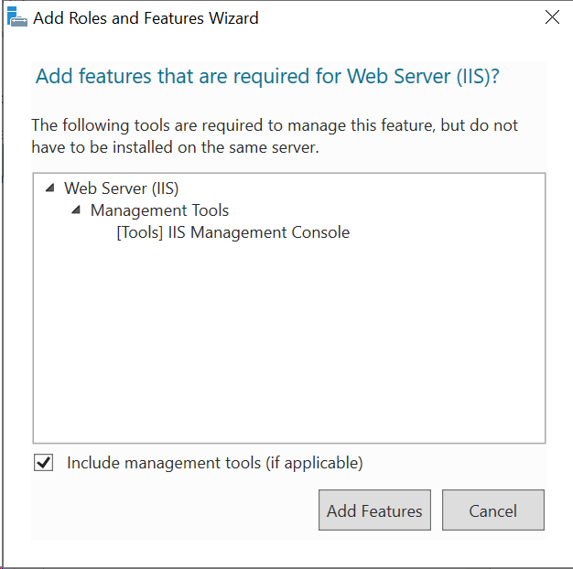Click the blank title bar area beside the close X

point(400,17)
